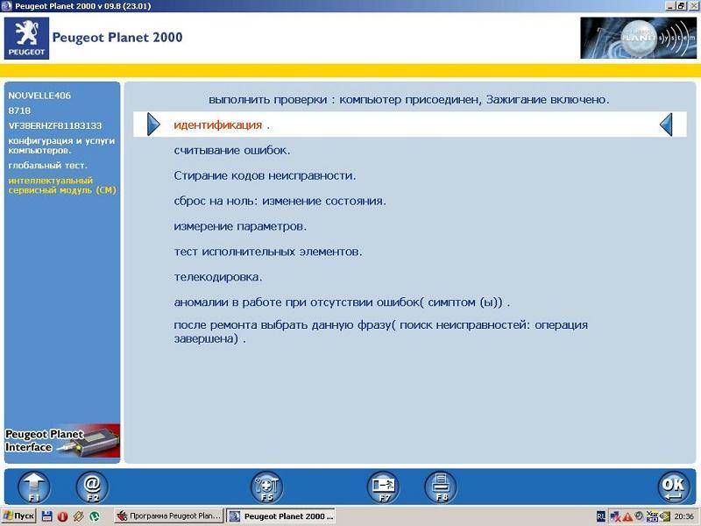
Task: Click the F1 up arrow button
Action: pyautogui.click(x=34, y=487)
